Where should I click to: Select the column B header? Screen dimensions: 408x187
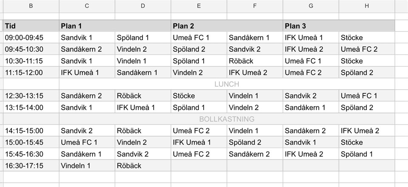(31, 6)
